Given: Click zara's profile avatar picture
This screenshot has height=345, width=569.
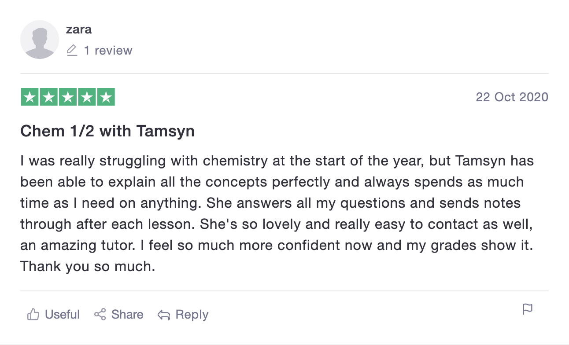Looking at the screenshot, I should pyautogui.click(x=40, y=40).
